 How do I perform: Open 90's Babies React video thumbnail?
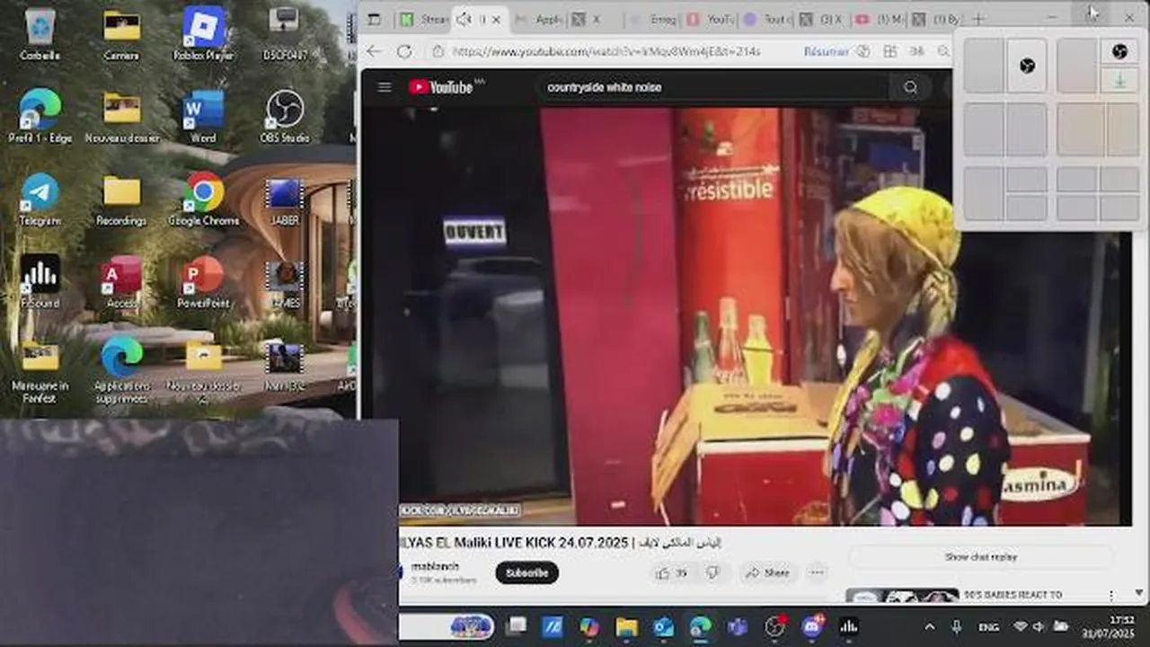click(x=902, y=596)
